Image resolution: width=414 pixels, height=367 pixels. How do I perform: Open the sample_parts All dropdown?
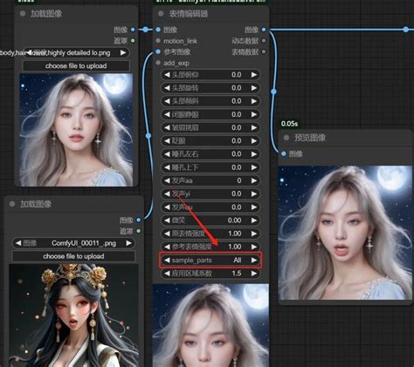[210, 260]
